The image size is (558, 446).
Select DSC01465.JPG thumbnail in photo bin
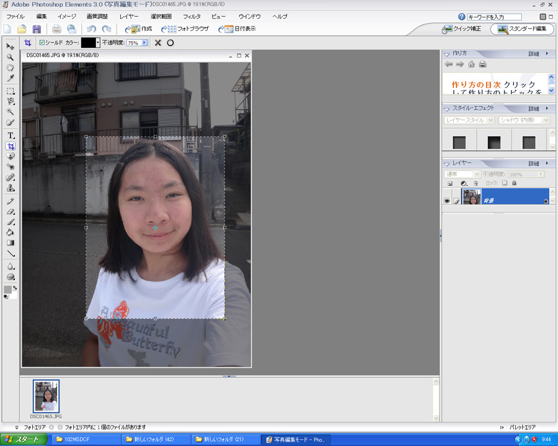coord(46,396)
